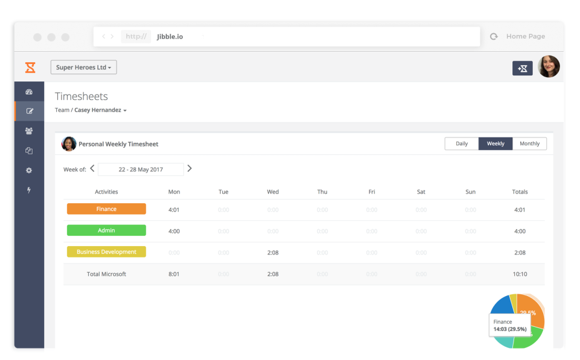Open the activities copy sidebar icon
Viewport: 580px width, 360px height.
tap(29, 151)
